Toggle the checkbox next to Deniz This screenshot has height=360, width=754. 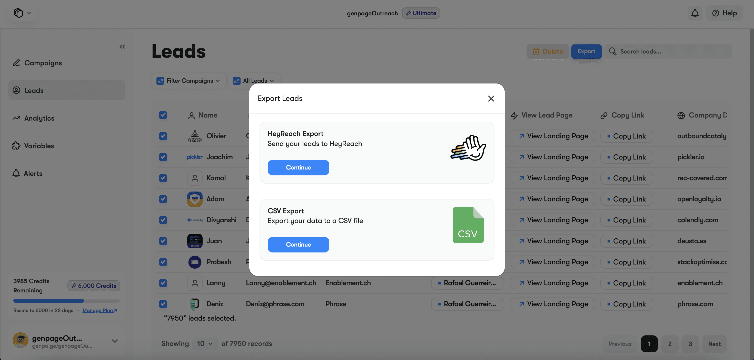pos(163,304)
